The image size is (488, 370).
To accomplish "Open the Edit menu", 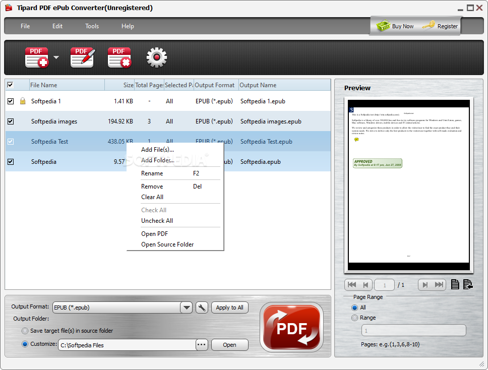I will pyautogui.click(x=57, y=26).
